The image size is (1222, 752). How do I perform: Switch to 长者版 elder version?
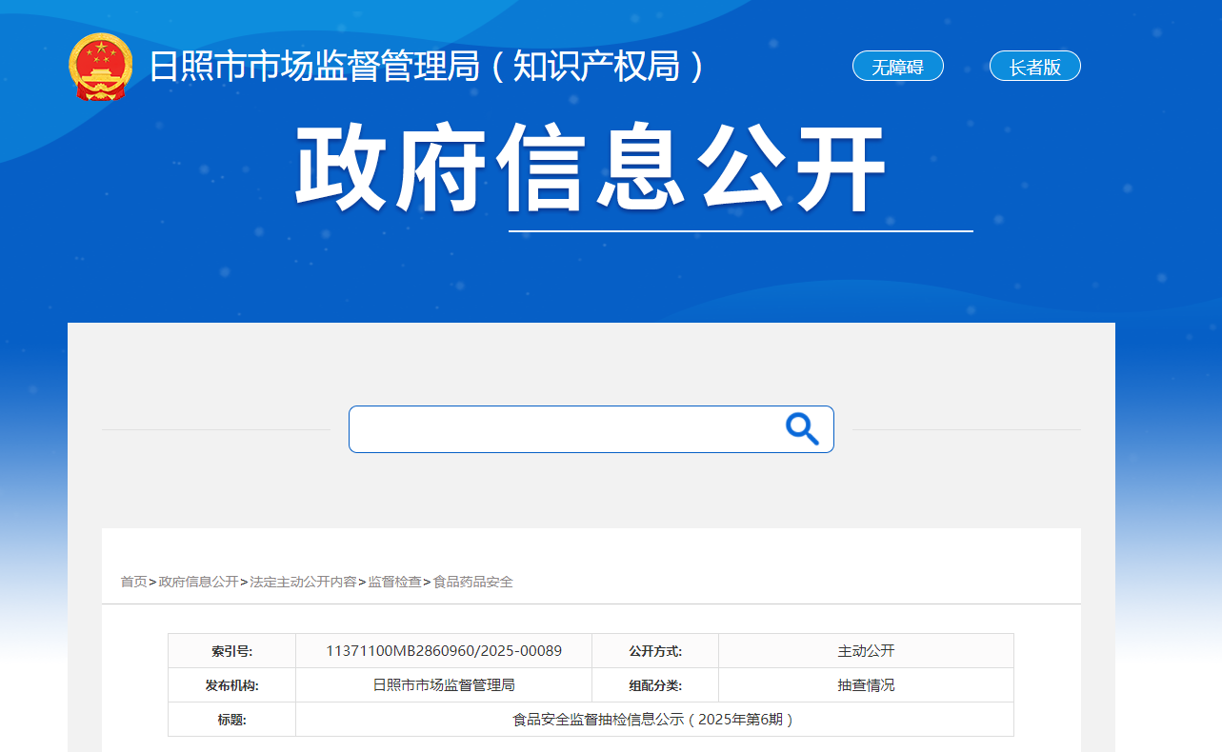1034,67
